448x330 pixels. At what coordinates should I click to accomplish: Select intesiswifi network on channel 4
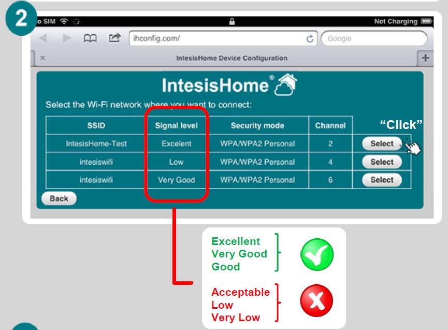pyautogui.click(x=382, y=162)
